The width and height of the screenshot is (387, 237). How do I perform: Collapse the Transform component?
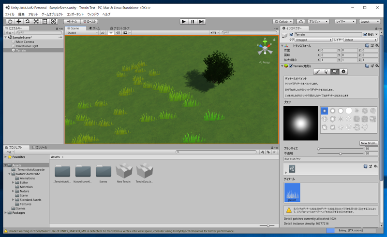click(282, 46)
